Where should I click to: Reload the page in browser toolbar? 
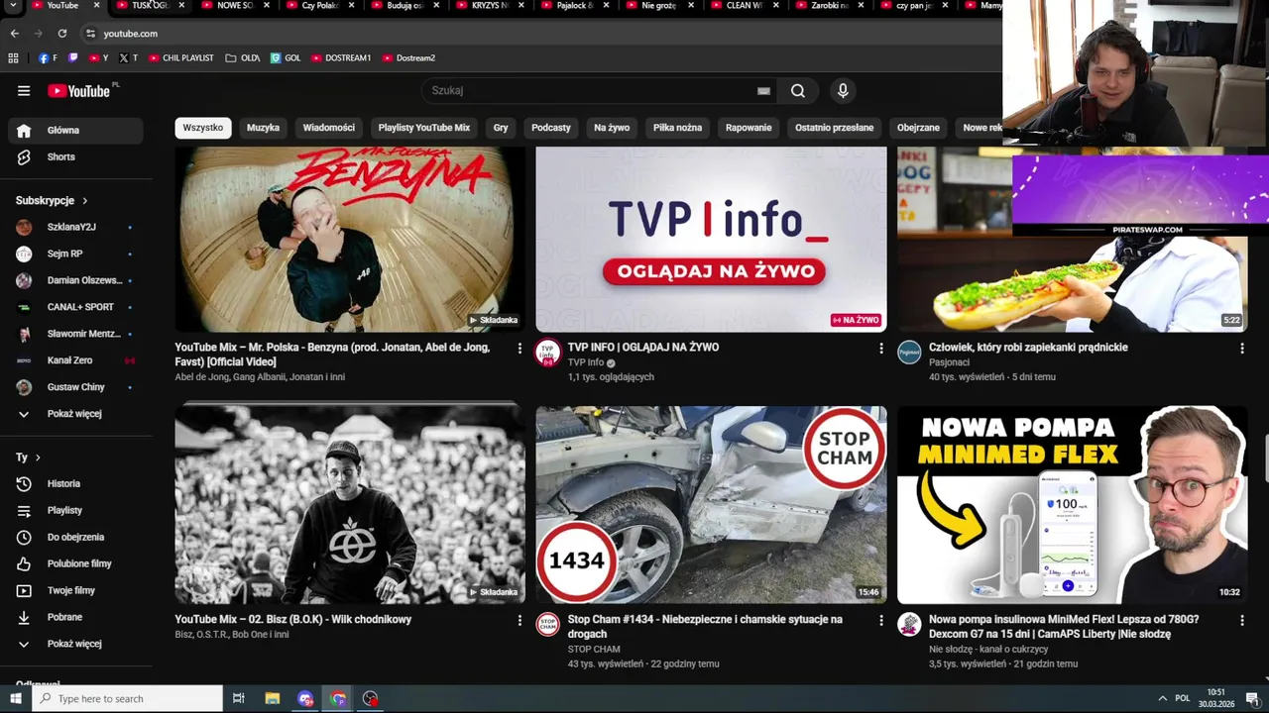tap(61, 34)
